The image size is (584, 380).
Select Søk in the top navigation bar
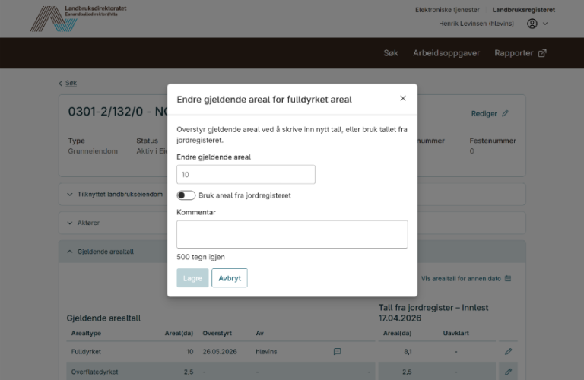click(x=391, y=53)
